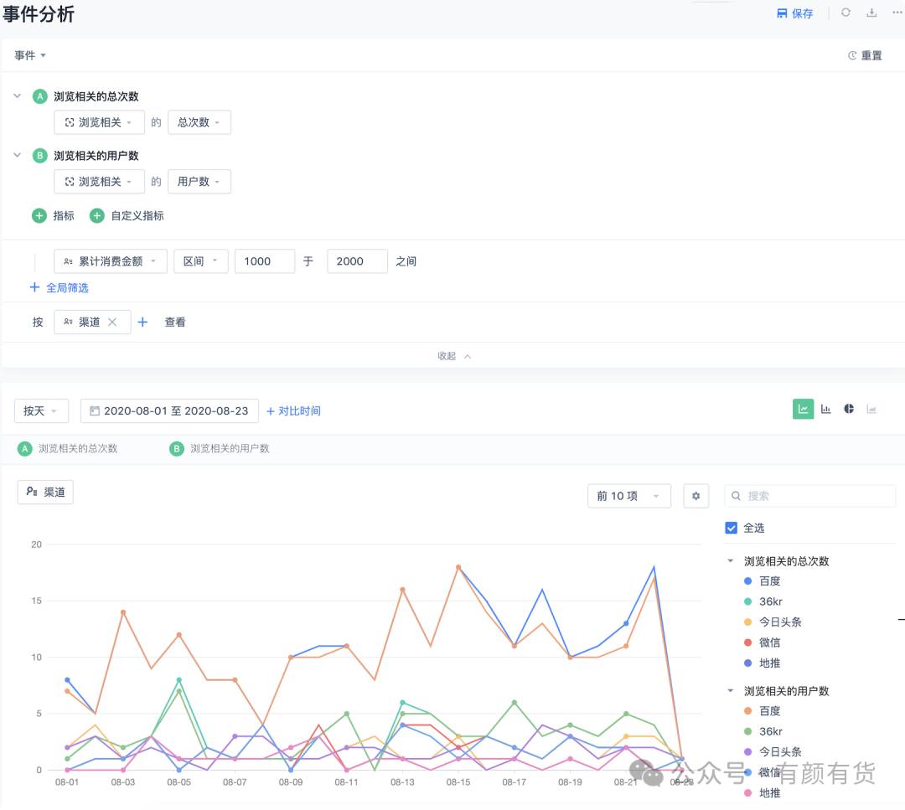Screen dimensions: 905x810
Task: Toggle the 全选 checkbox
Action: [732, 528]
